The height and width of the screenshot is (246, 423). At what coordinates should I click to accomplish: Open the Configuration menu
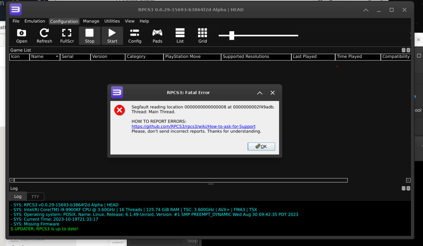coord(64,21)
